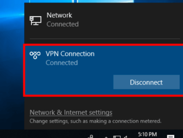Expand the hidden tray icons chevron
The height and width of the screenshot is (138, 183).
click(106, 137)
